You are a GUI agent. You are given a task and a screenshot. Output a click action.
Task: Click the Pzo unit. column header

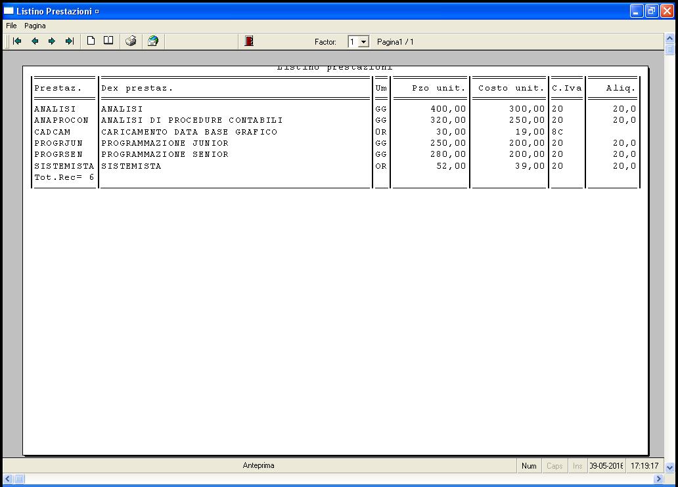(438, 88)
